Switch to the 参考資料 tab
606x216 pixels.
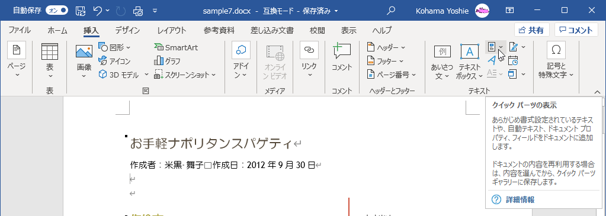[x=219, y=31]
